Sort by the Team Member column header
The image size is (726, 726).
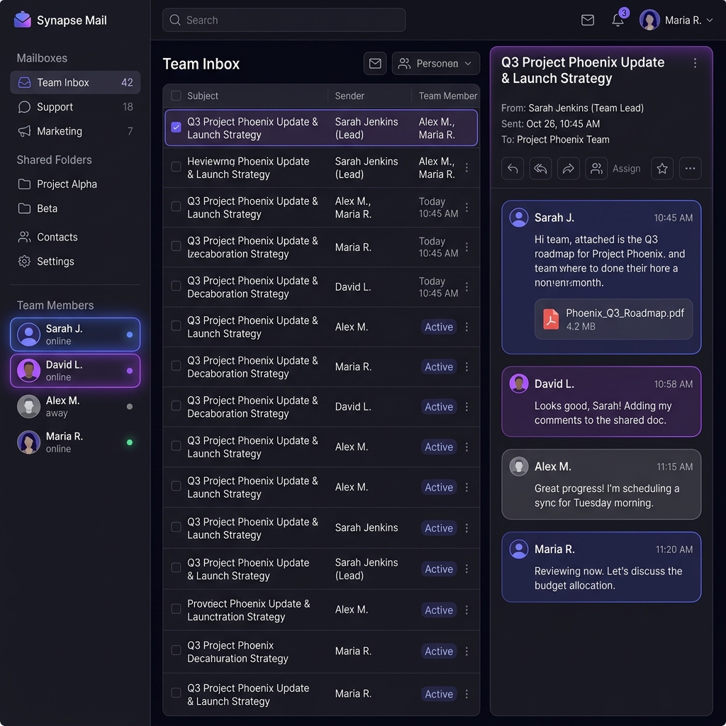coord(448,96)
